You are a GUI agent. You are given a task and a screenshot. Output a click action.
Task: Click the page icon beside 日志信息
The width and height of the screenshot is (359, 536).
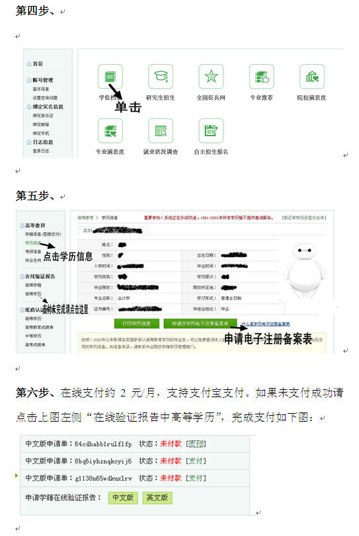click(x=29, y=142)
